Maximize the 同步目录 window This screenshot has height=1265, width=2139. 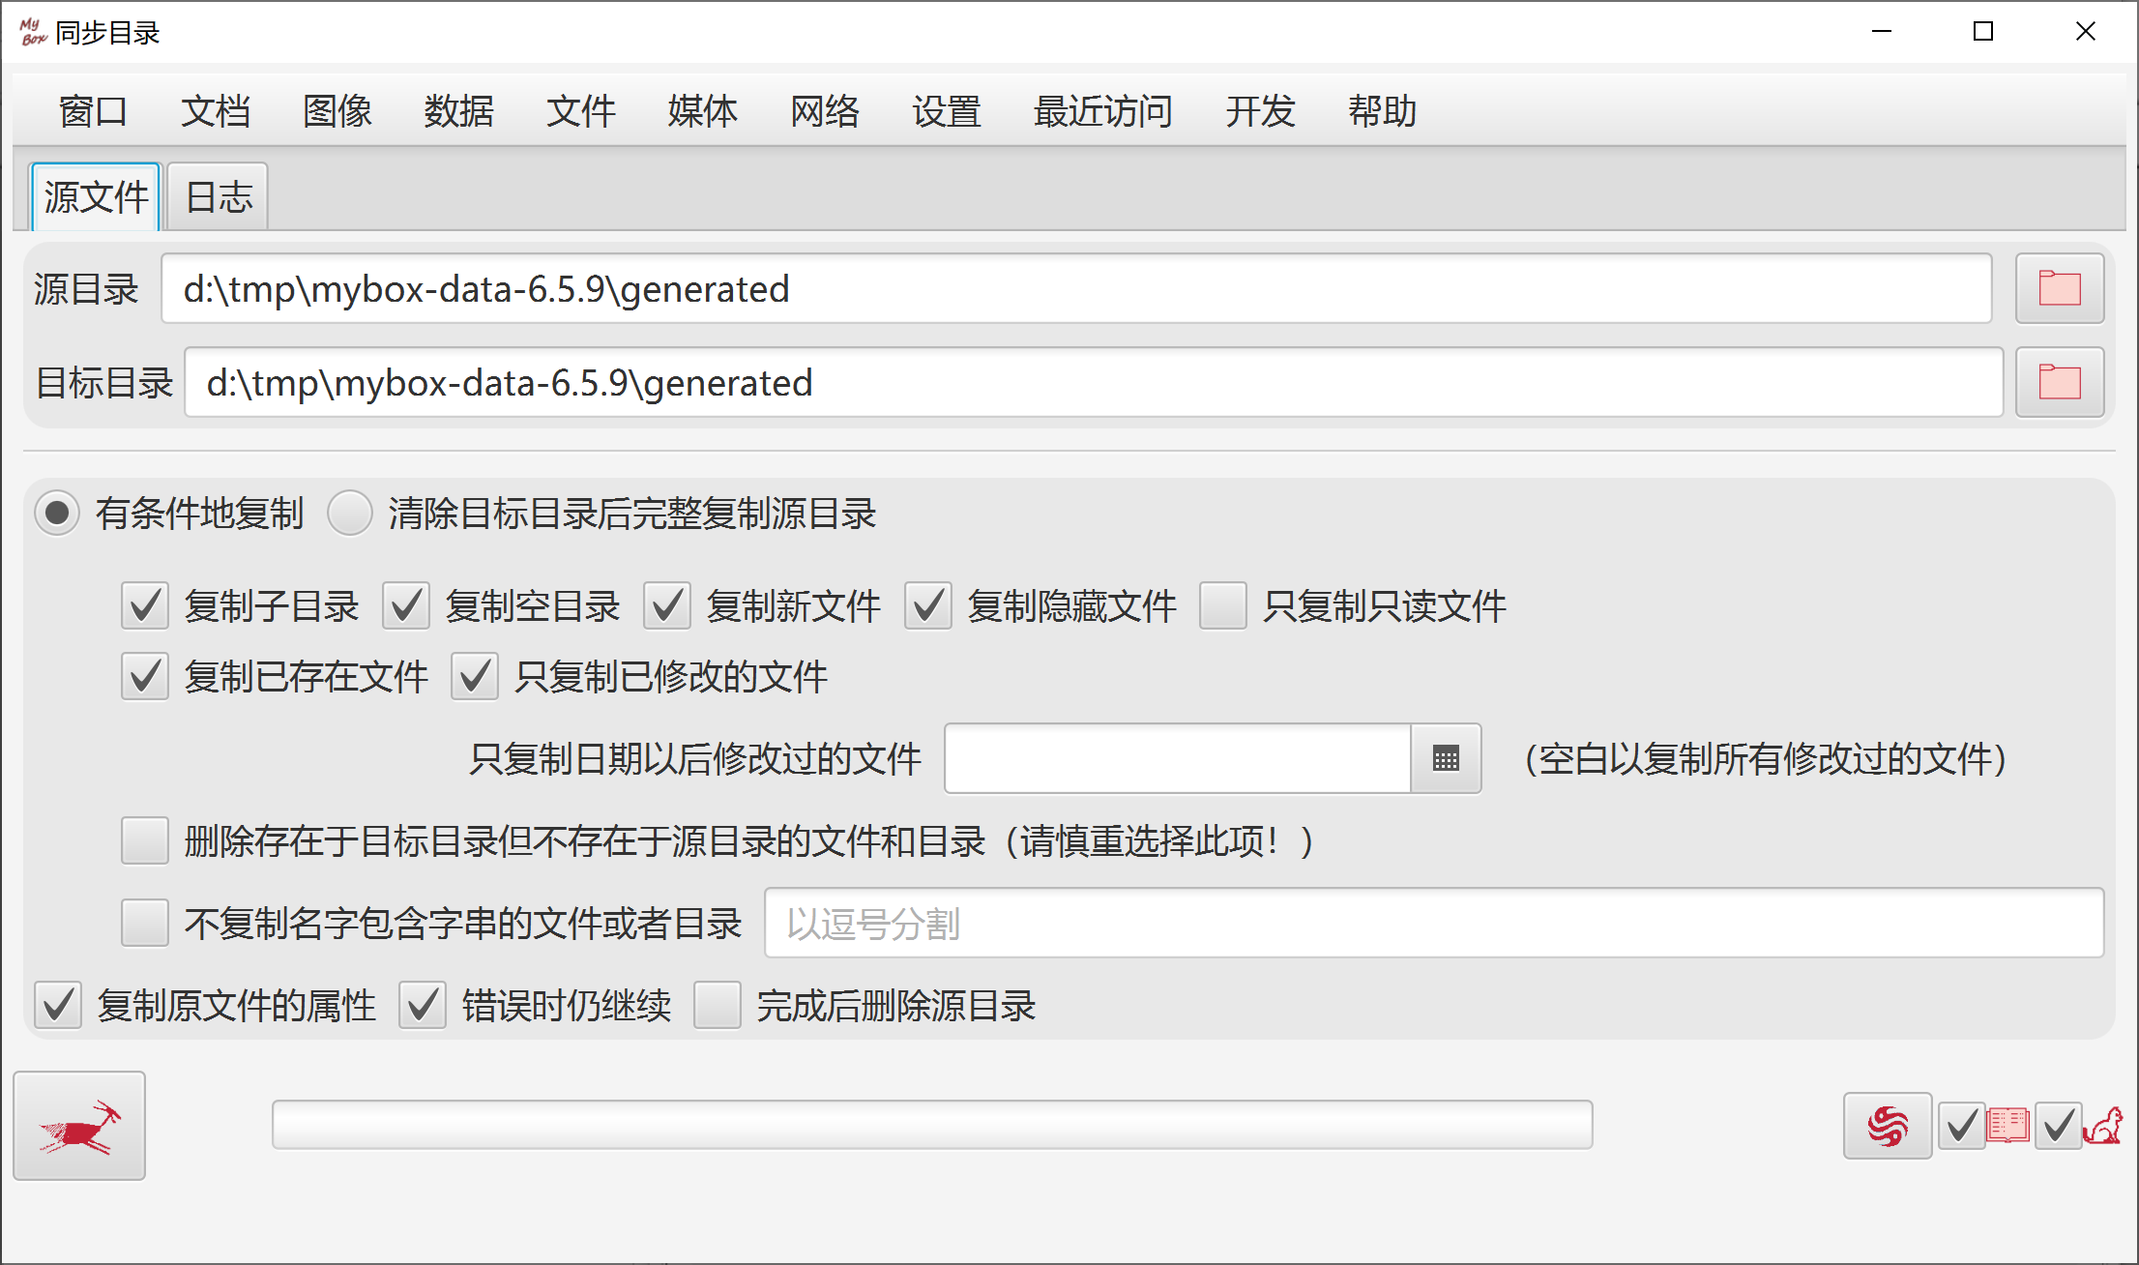point(1983,32)
